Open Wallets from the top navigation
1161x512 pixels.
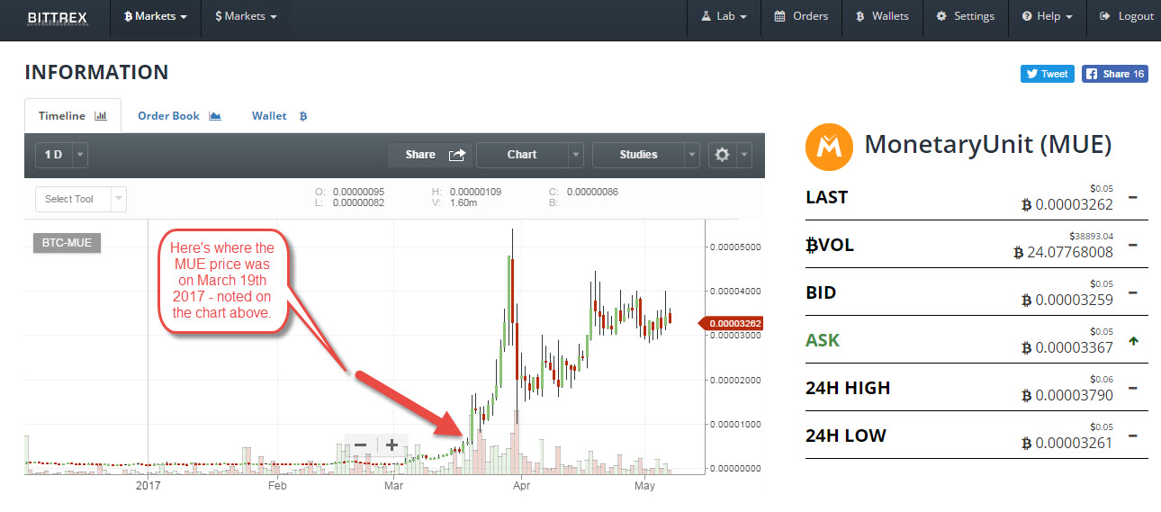click(x=881, y=16)
